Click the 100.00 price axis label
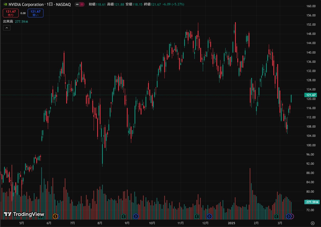Viewport: 321px width, 227px height. tap(311, 145)
